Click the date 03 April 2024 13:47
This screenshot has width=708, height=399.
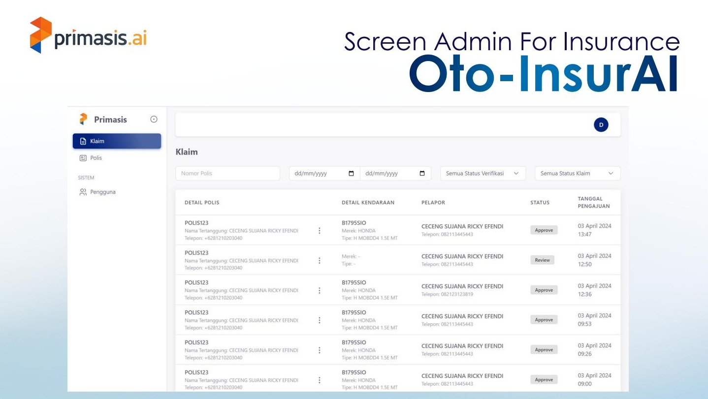tap(594, 230)
